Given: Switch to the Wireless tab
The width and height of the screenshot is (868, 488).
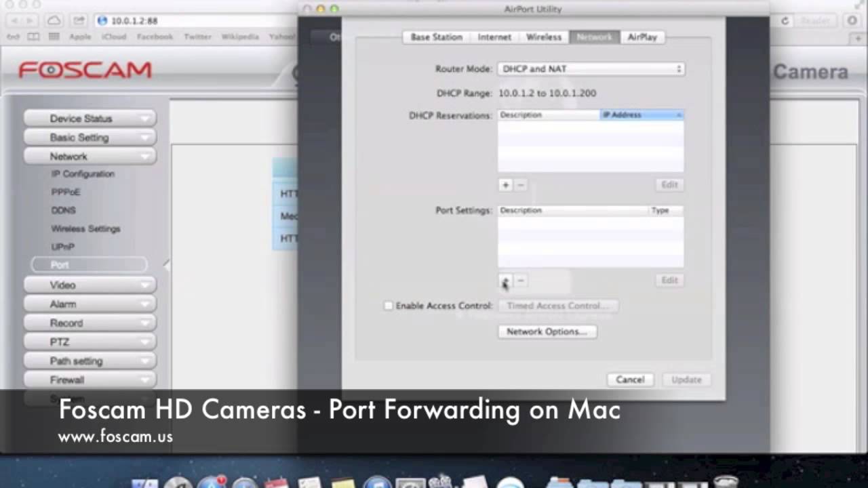Looking at the screenshot, I should coord(544,37).
